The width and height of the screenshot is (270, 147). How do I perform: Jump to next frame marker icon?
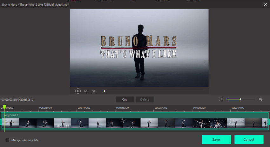[93, 91]
